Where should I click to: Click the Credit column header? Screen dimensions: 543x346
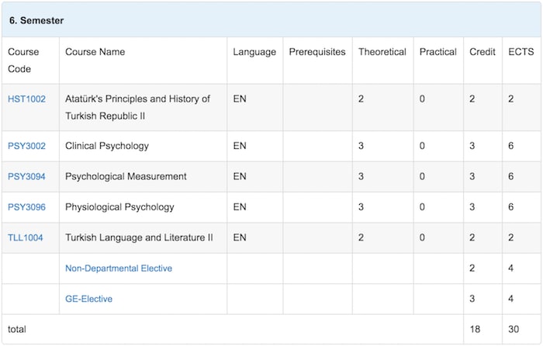[482, 52]
